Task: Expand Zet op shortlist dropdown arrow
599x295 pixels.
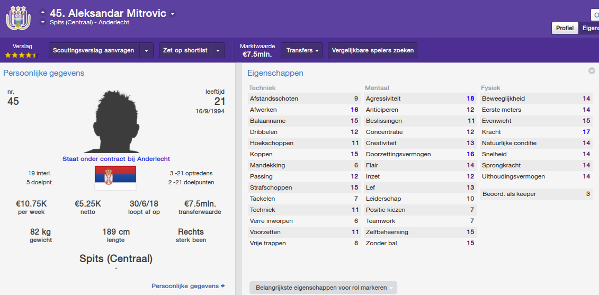Action: pyautogui.click(x=218, y=51)
